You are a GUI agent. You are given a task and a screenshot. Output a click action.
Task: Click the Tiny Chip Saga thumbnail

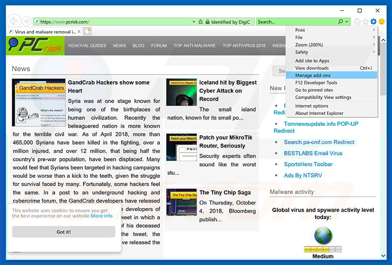point(182,202)
